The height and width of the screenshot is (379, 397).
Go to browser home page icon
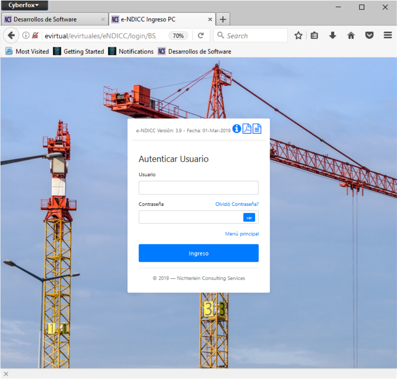pyautogui.click(x=351, y=36)
